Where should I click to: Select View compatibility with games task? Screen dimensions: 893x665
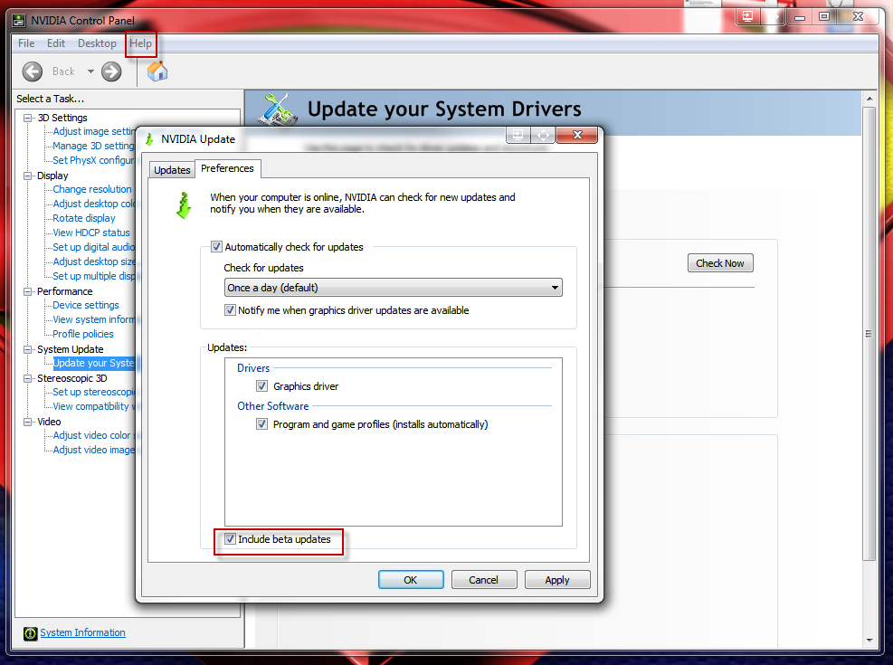tap(94, 406)
